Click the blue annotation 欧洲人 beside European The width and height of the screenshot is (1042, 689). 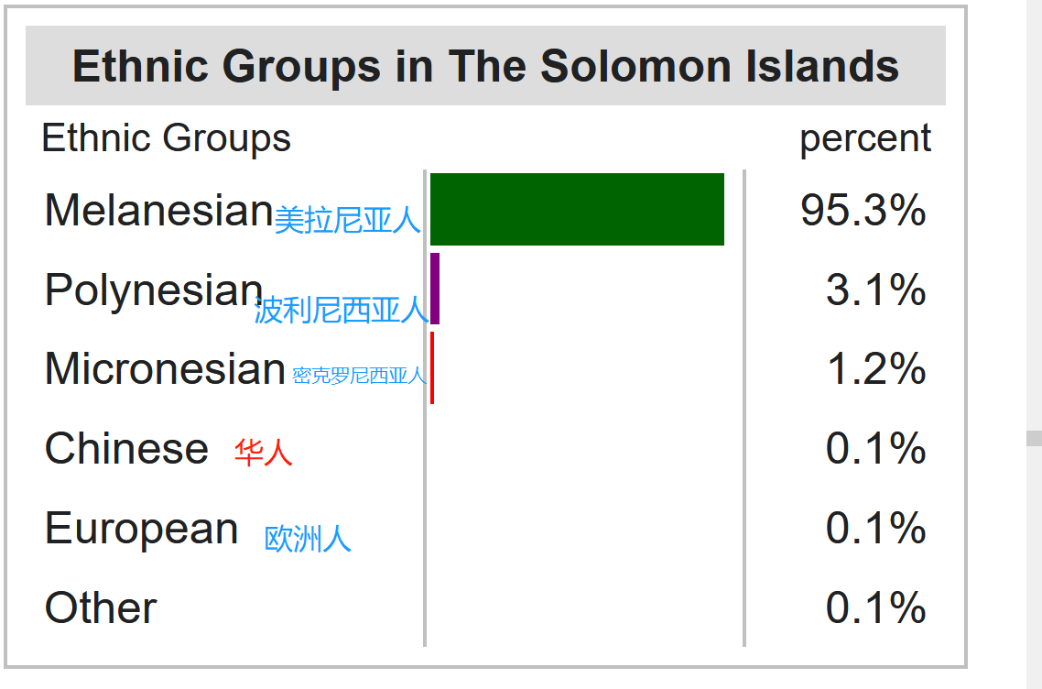click(308, 539)
